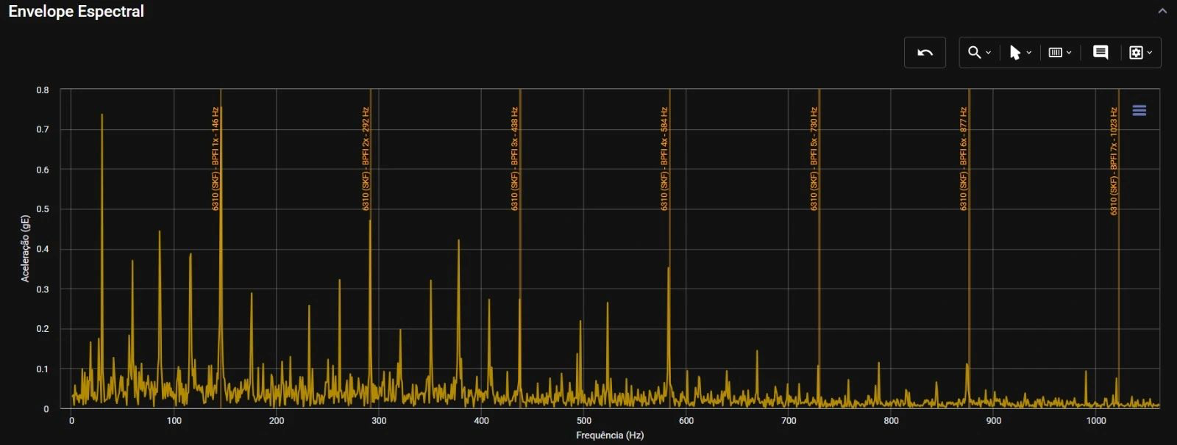Viewport: 1177px width, 445px height.
Task: Click the comments speech-bubble icon
Action: 1100,53
